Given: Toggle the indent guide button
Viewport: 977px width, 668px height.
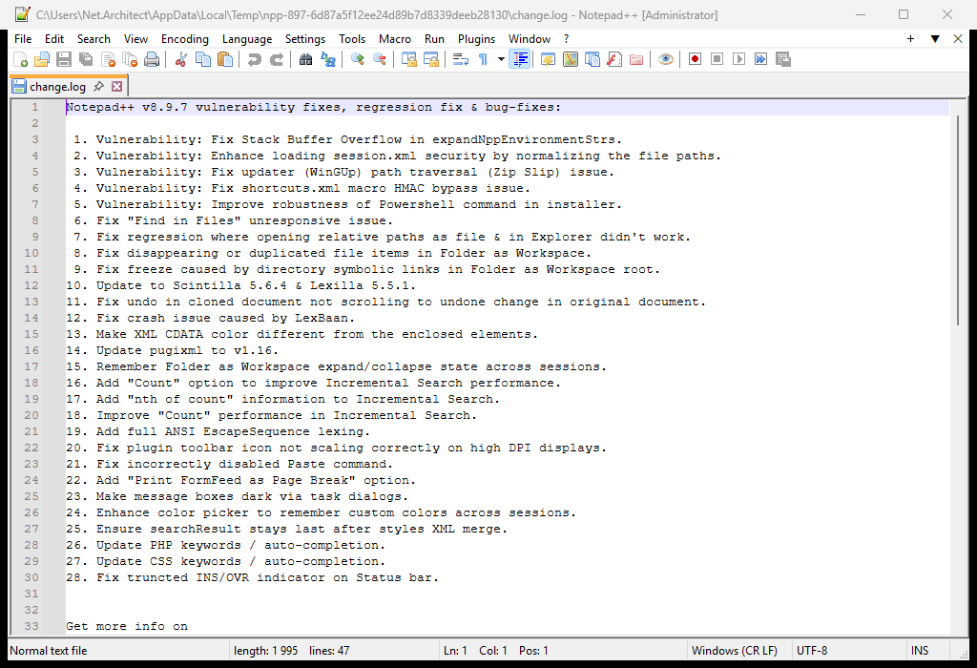Looking at the screenshot, I should [x=520, y=60].
